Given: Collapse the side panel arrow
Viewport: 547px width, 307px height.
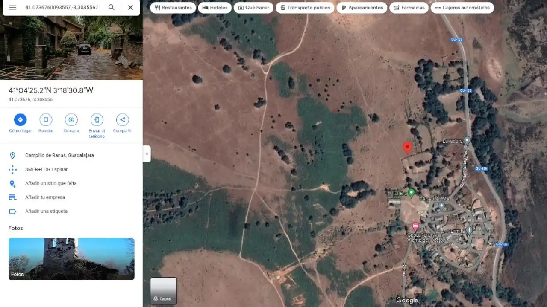Looking at the screenshot, I should [147, 153].
